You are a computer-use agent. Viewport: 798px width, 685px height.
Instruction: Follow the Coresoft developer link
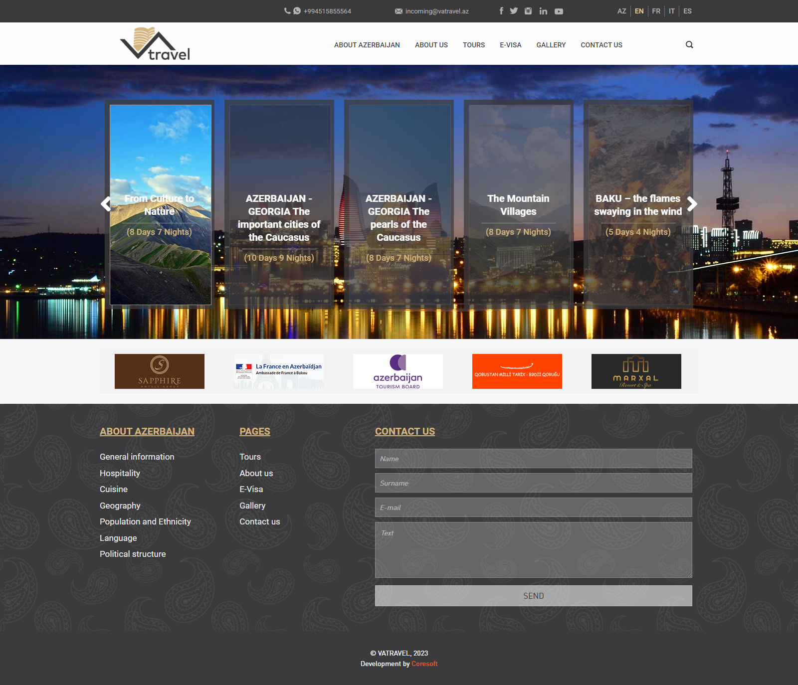tap(424, 664)
